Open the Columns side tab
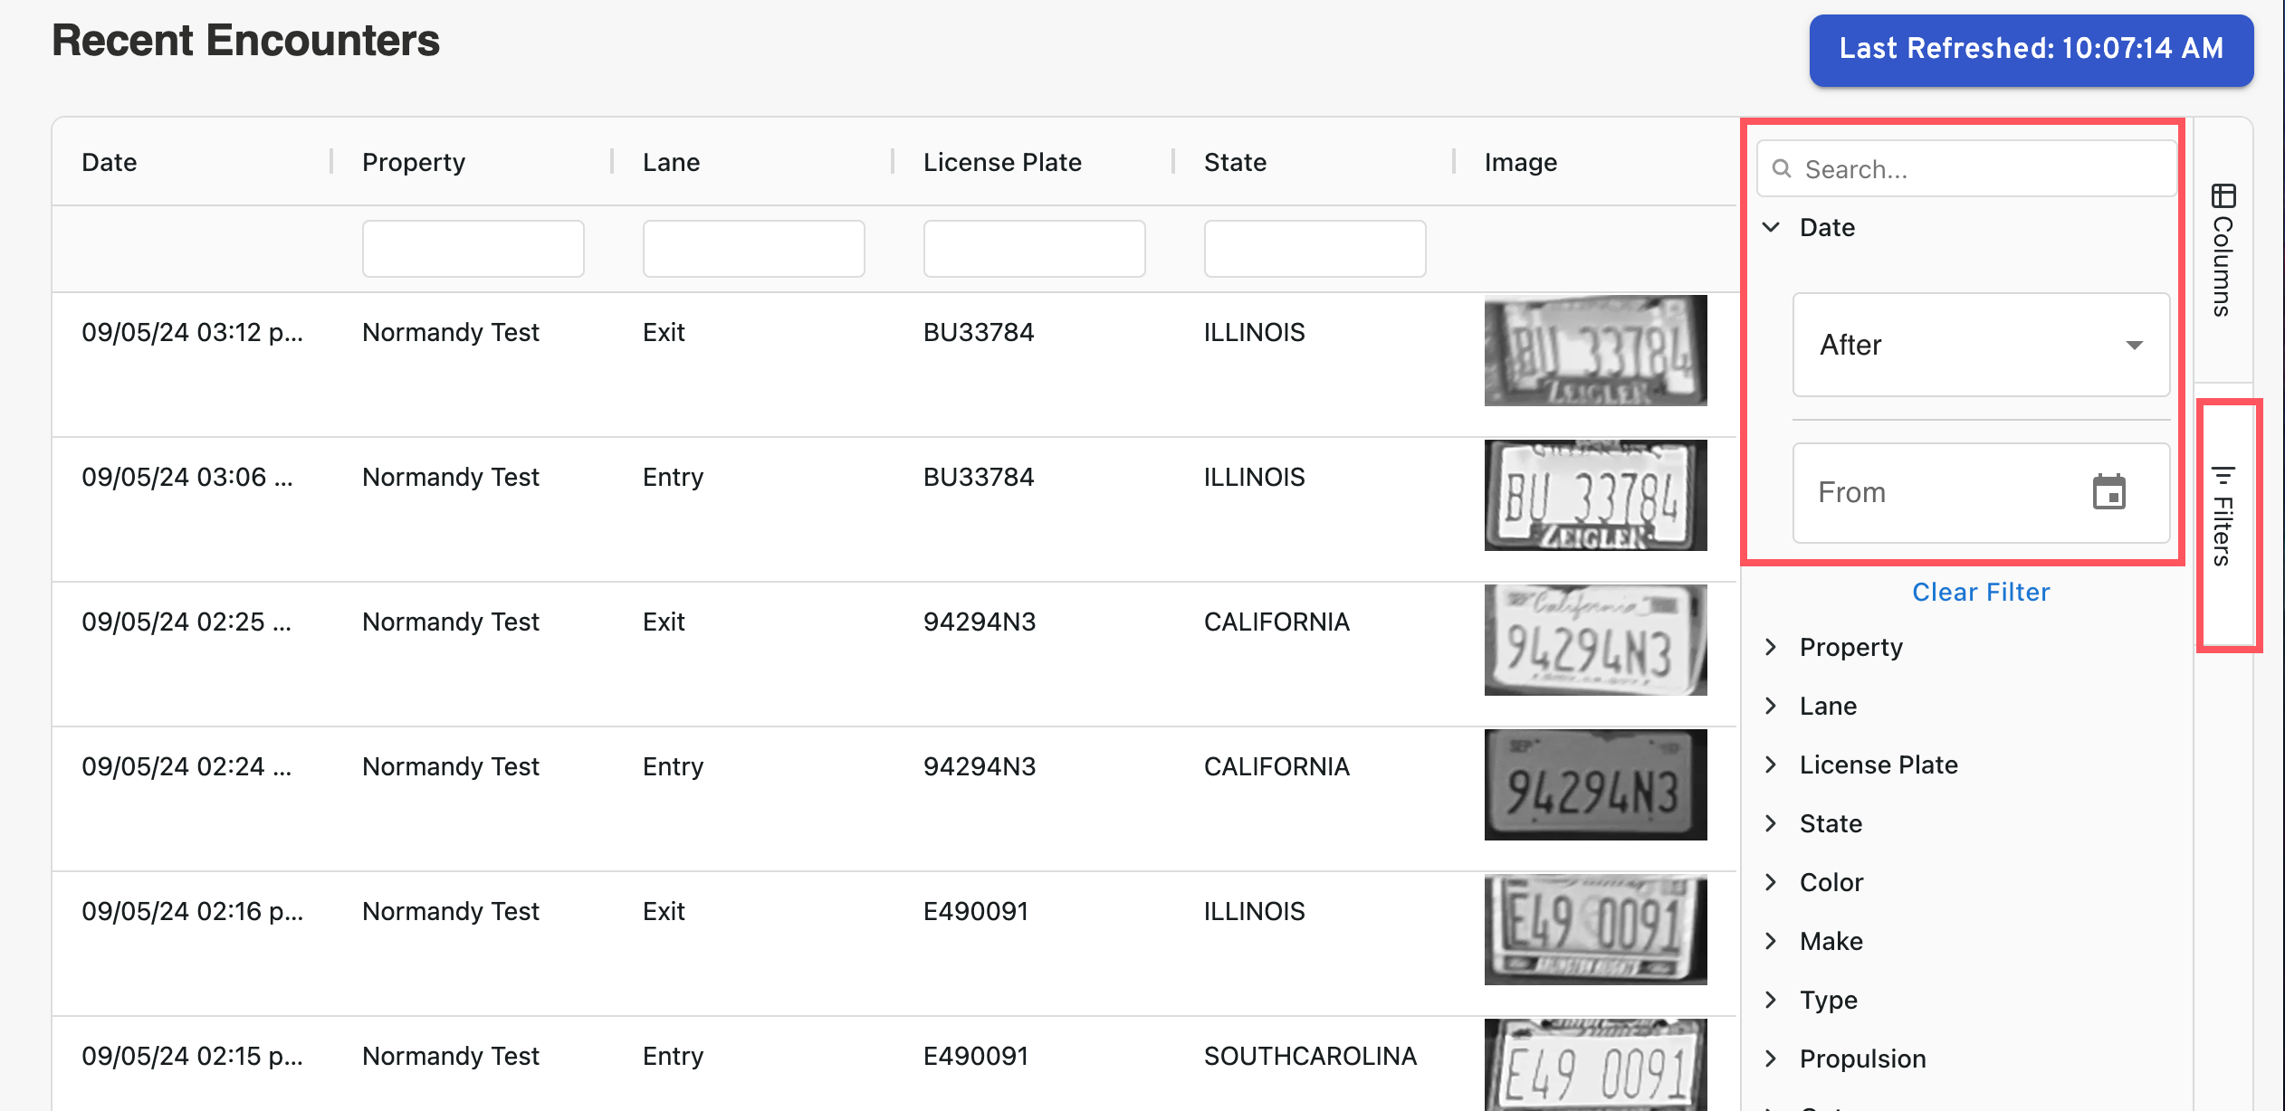 pos(2223,267)
